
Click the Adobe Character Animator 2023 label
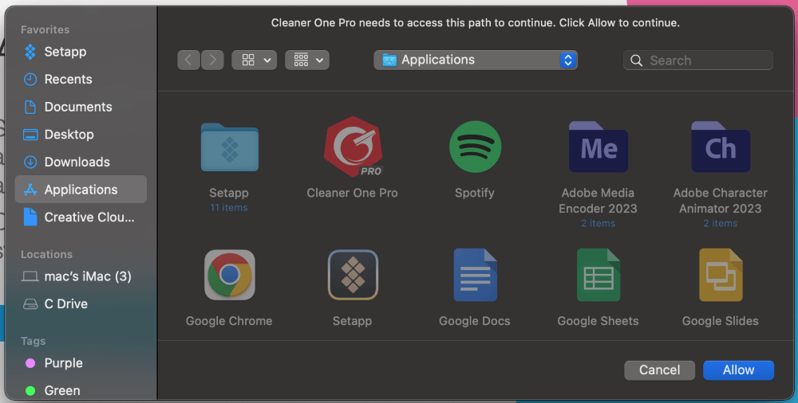coord(720,201)
